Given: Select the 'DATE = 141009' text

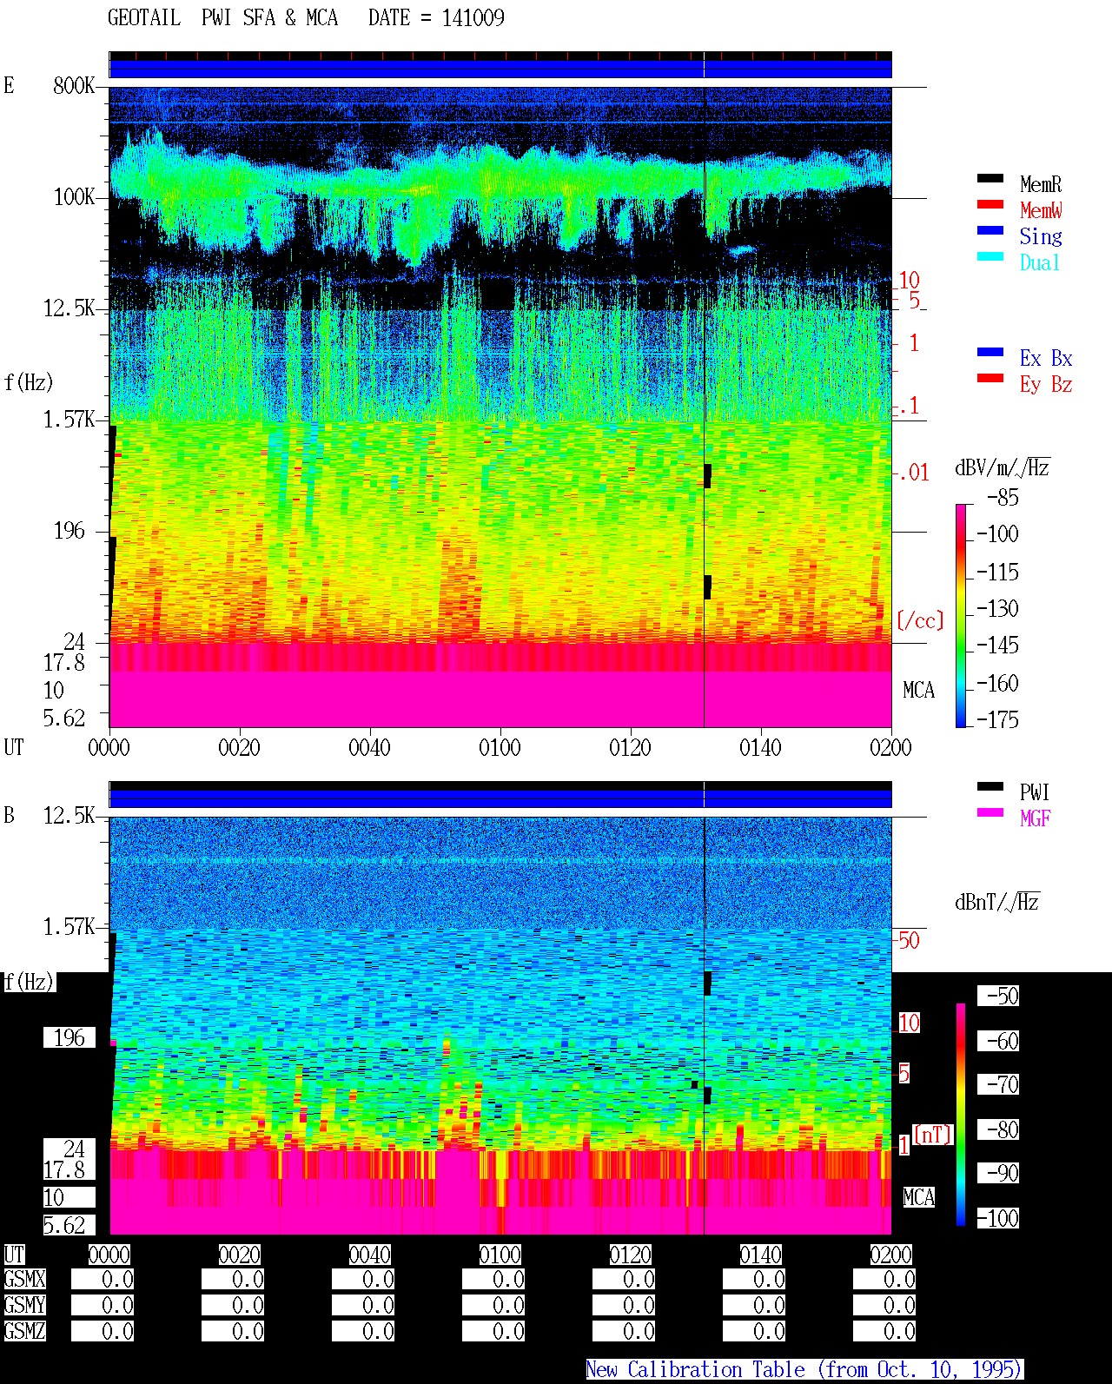Looking at the screenshot, I should [x=436, y=18].
